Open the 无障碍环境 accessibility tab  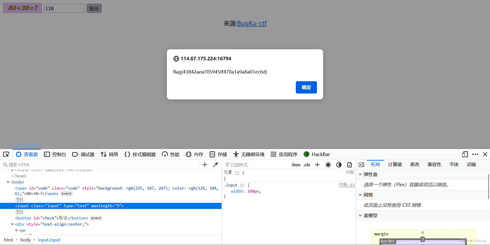[249, 154]
